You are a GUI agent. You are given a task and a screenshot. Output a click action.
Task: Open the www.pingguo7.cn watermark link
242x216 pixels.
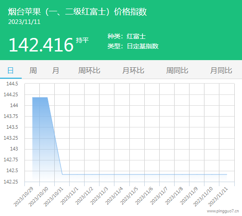point(223,211)
